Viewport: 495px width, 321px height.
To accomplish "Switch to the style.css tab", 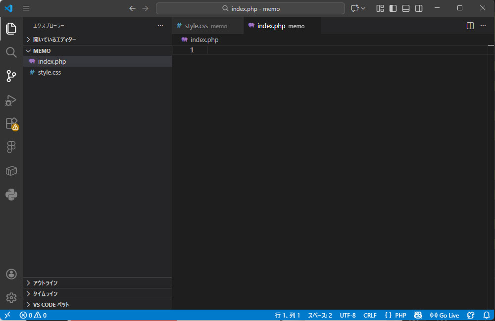I will click(202, 26).
